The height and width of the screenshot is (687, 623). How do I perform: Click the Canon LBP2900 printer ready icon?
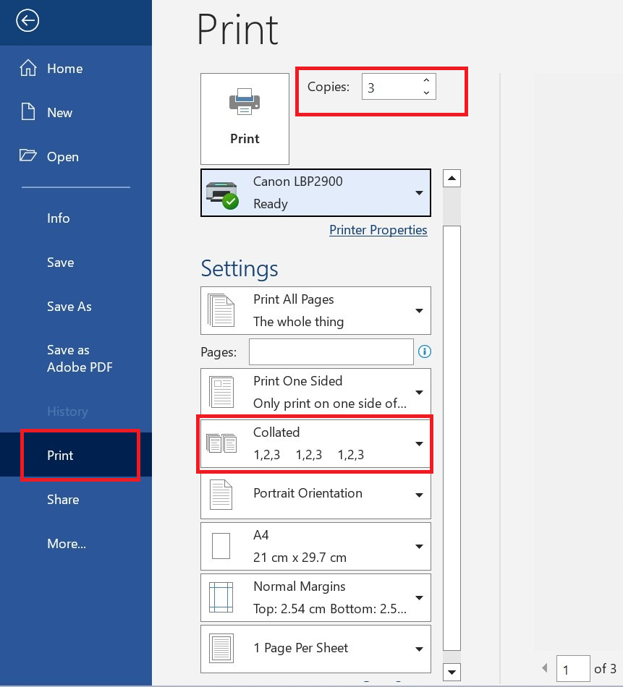(x=222, y=195)
